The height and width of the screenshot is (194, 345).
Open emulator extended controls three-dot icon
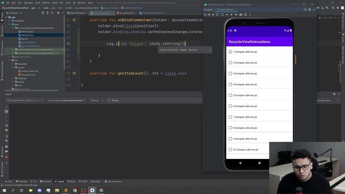pyautogui.click(x=250, y=15)
